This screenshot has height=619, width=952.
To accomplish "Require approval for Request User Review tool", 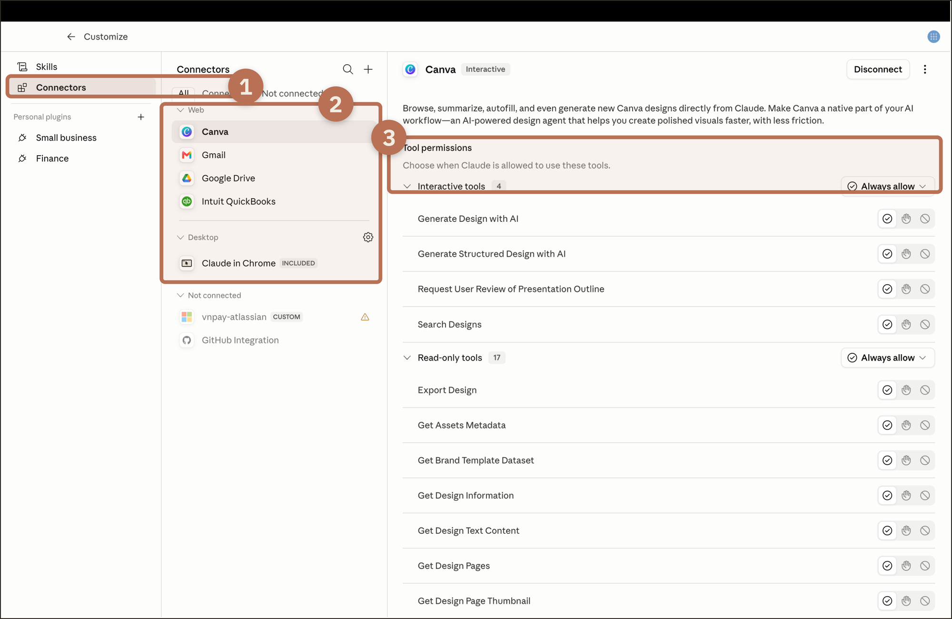I will 906,289.
